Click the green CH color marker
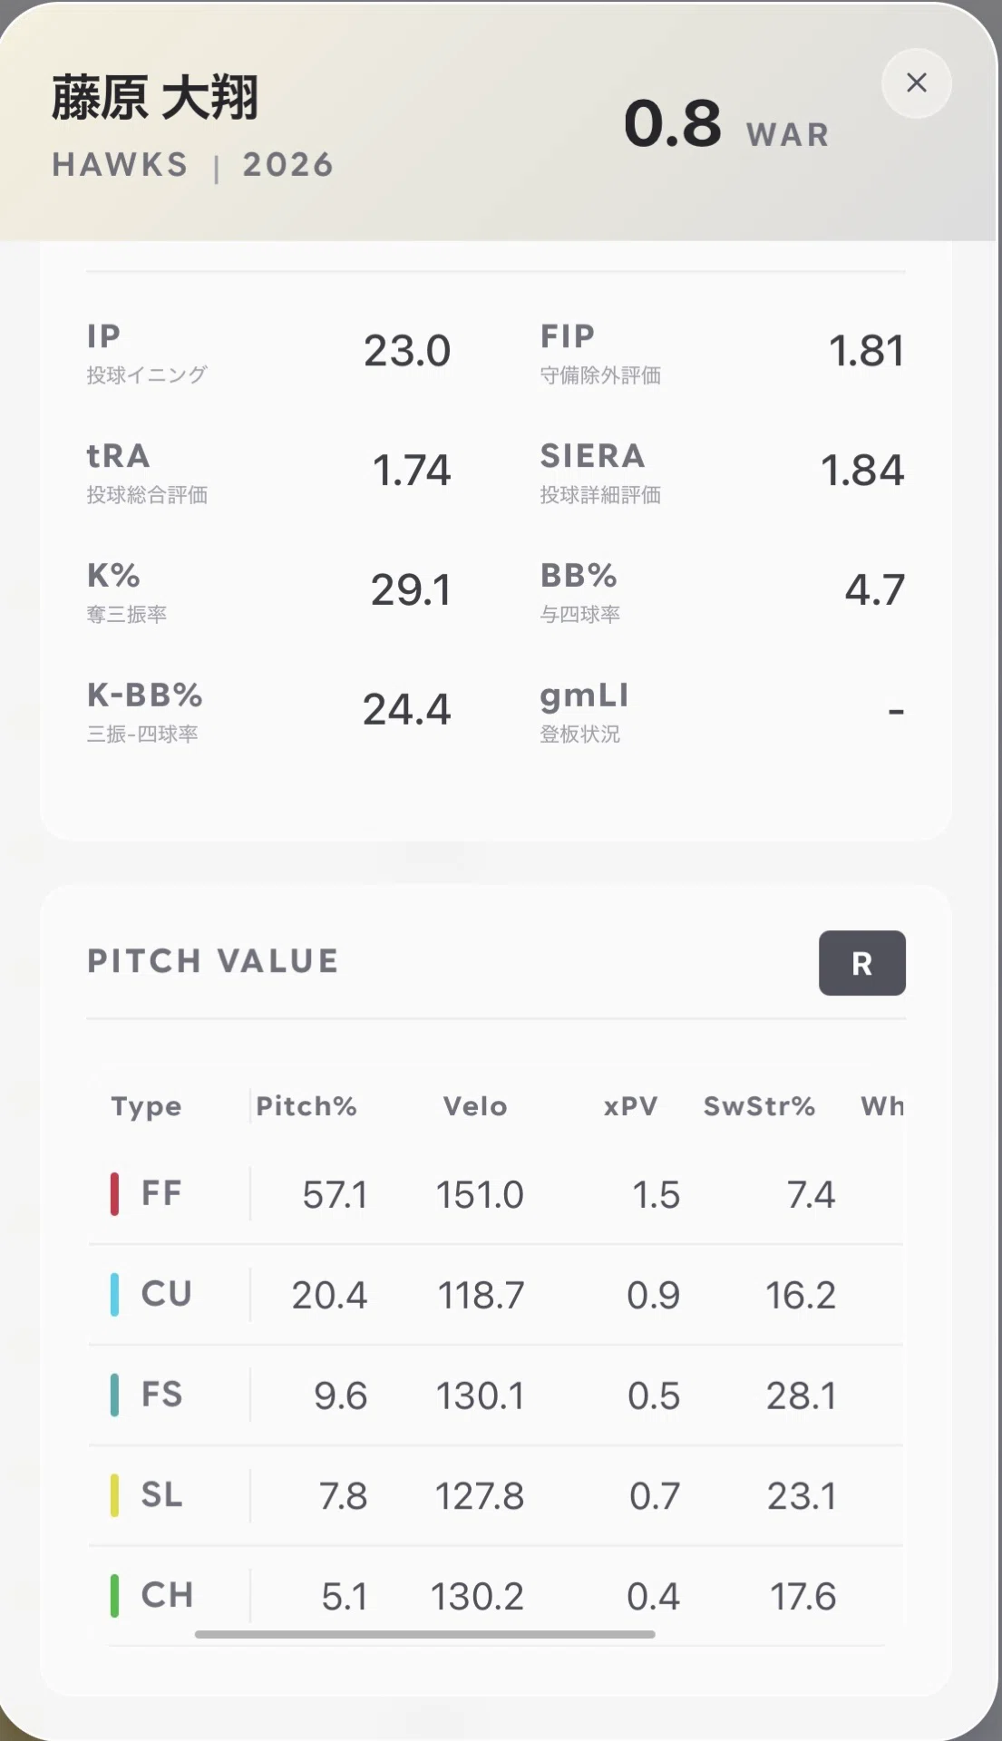 tap(114, 1596)
